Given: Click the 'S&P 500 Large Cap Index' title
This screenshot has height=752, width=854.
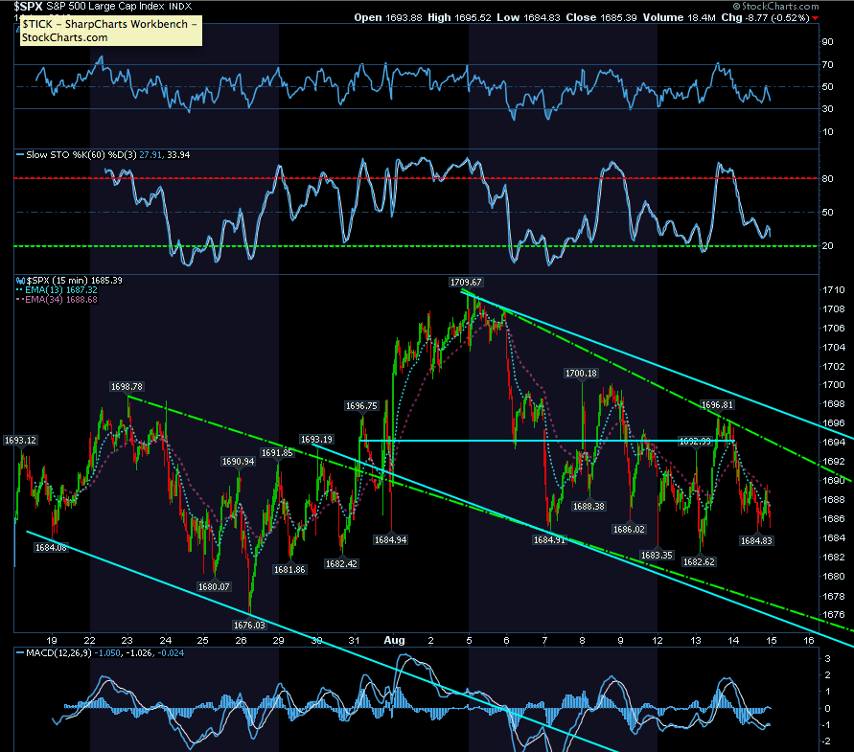Looking at the screenshot, I should 105,7.
